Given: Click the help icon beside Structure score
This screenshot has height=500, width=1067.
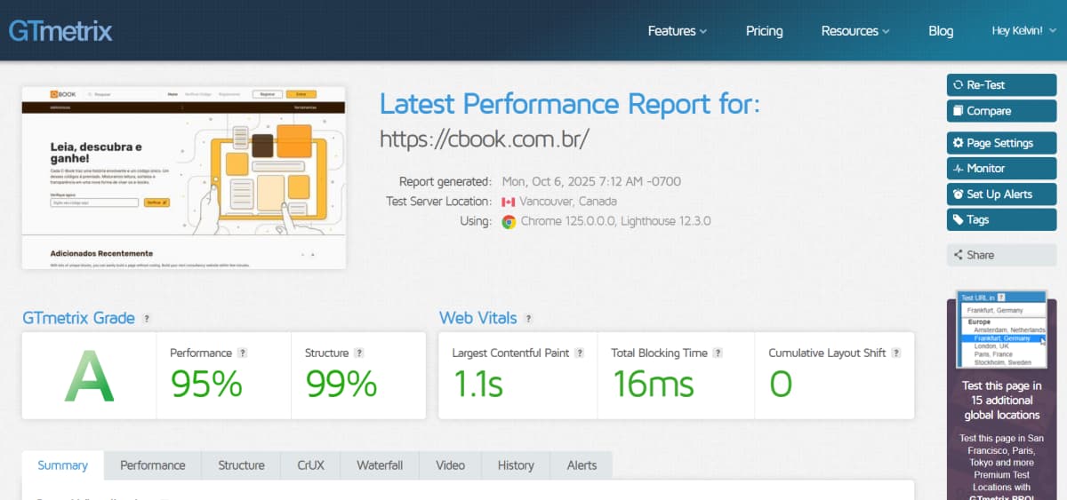Looking at the screenshot, I should [359, 353].
